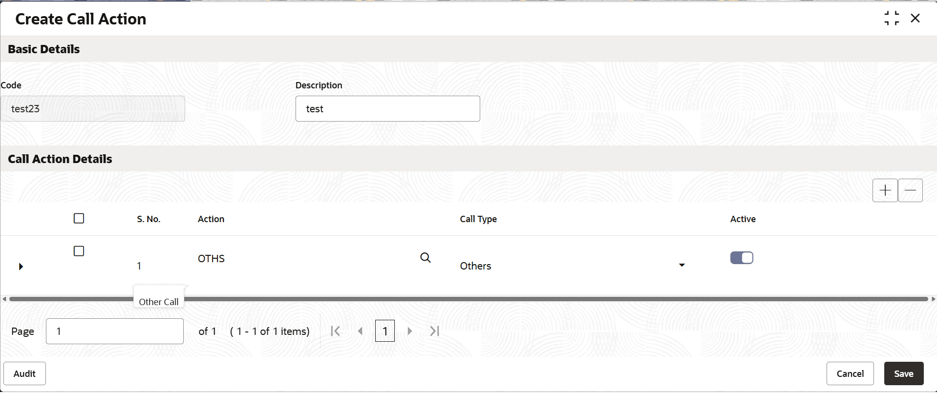Go to next page arrow
Viewport: 937px width, 393px height.
coord(409,331)
